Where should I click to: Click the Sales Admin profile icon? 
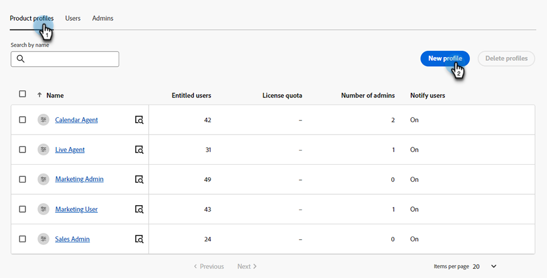pos(43,239)
